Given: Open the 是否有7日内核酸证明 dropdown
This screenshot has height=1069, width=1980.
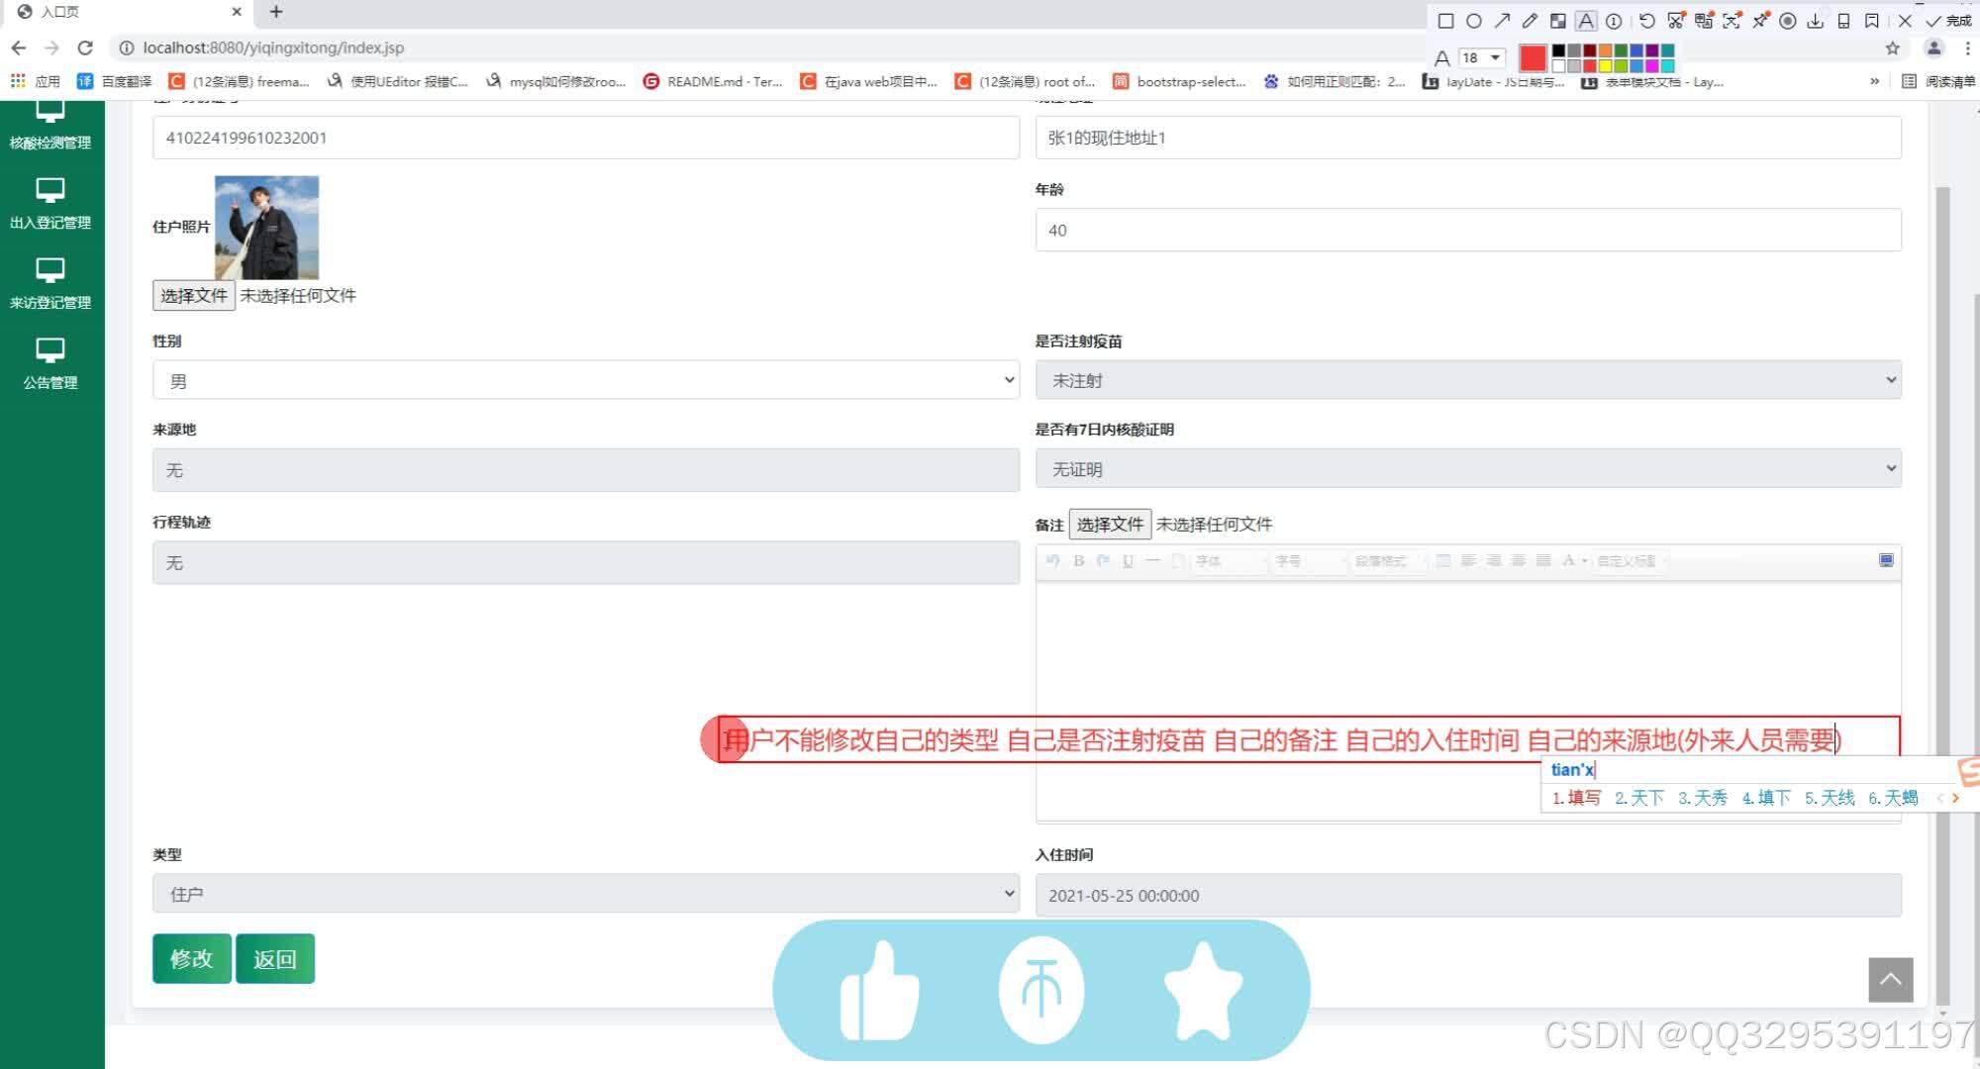Looking at the screenshot, I should coord(1468,468).
